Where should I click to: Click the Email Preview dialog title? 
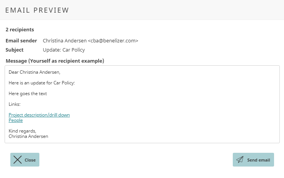[37, 10]
